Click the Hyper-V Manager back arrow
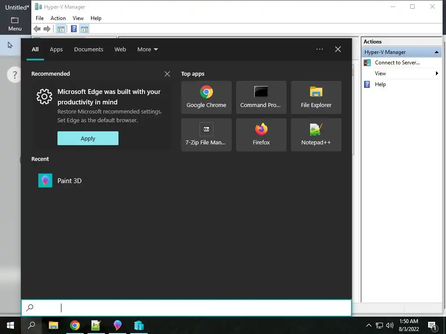446x334 pixels. click(x=37, y=29)
